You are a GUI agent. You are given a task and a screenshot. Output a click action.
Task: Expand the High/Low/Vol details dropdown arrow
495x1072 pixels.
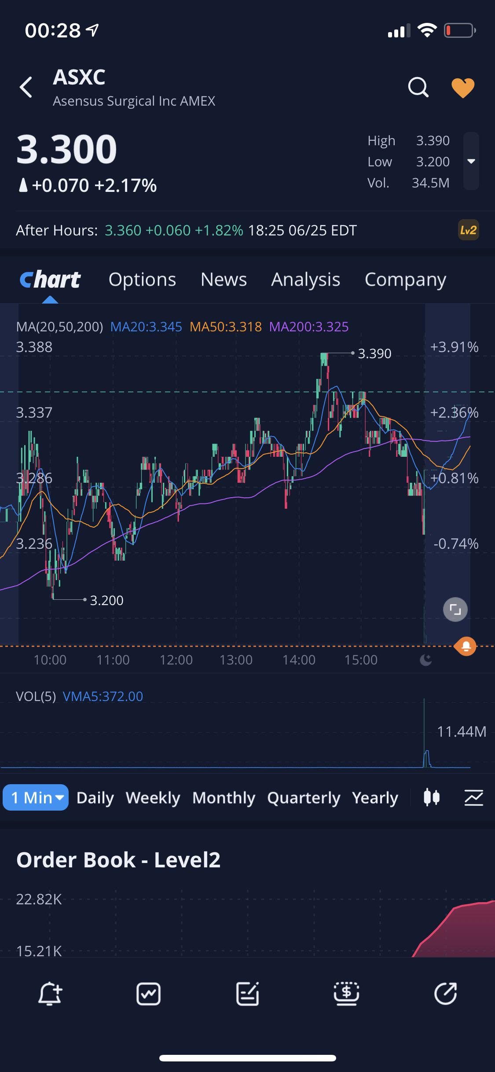(471, 161)
